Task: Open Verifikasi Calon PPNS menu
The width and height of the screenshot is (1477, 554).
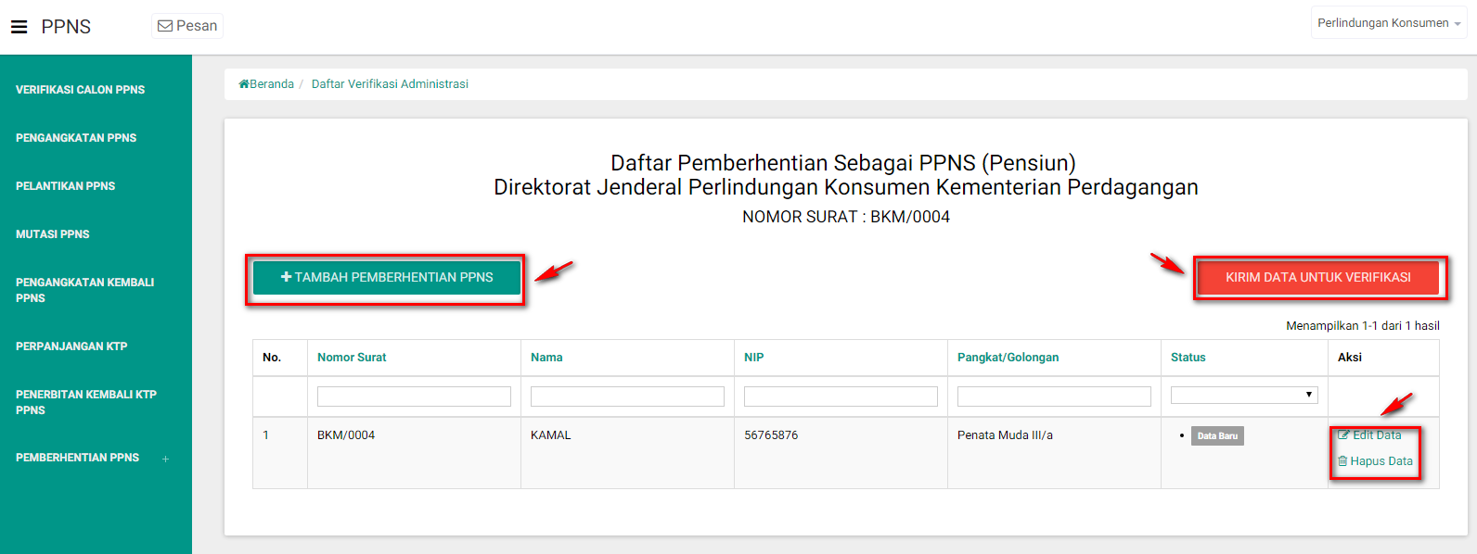Action: (81, 90)
